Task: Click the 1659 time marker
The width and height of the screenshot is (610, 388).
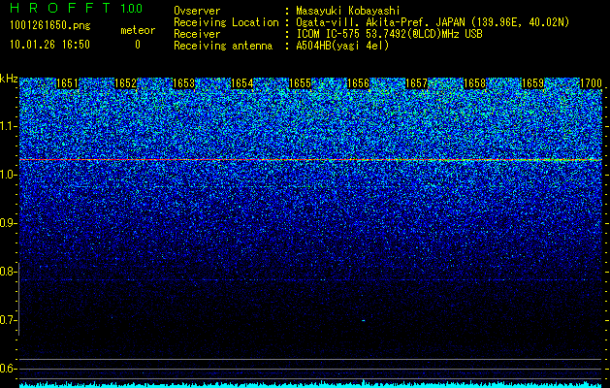Action: point(532,83)
